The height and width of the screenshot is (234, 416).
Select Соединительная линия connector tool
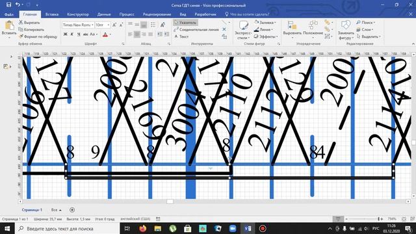196,29
